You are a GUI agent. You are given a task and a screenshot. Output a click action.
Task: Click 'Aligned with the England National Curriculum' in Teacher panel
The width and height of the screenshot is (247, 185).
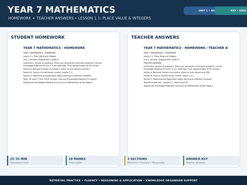pyautogui.click(x=178, y=86)
